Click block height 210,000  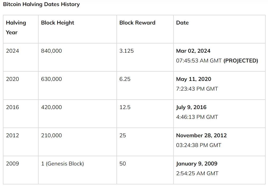click(x=51, y=135)
